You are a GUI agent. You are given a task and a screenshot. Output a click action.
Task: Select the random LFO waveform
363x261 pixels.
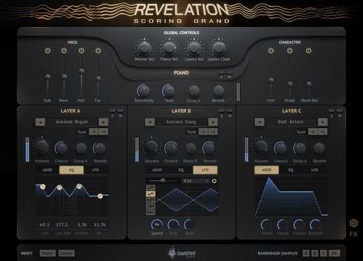[150, 212]
